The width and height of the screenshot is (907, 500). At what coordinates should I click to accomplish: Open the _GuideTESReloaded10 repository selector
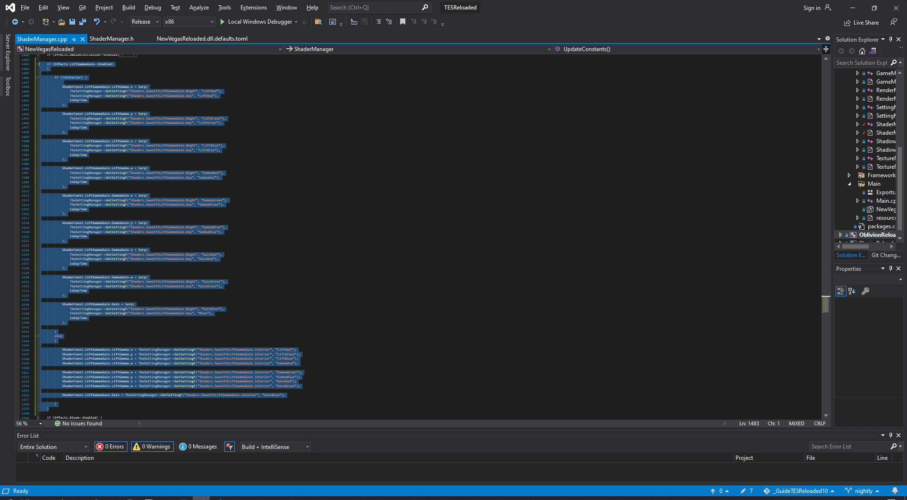coord(799,491)
